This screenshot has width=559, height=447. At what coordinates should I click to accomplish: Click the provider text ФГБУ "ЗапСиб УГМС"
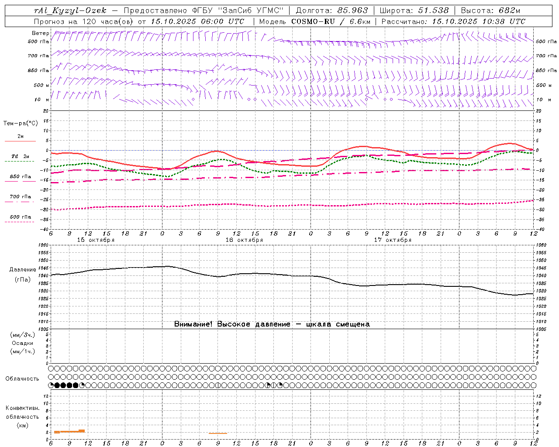click(x=238, y=10)
